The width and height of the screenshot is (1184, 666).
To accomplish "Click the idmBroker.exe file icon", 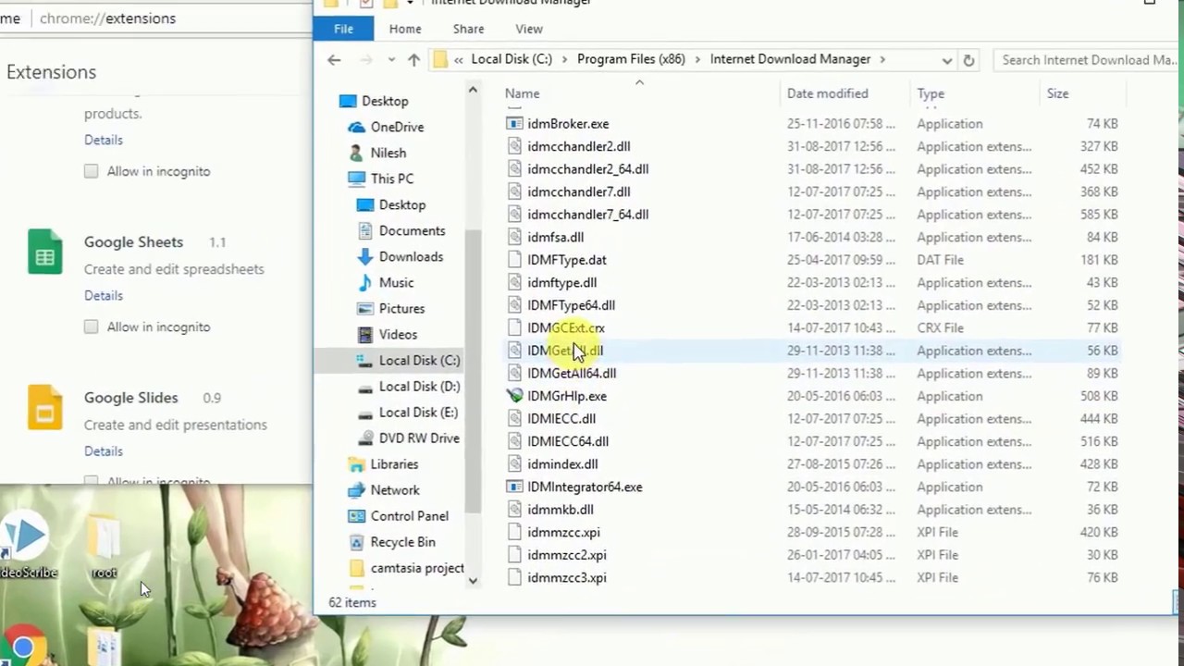I will (514, 124).
